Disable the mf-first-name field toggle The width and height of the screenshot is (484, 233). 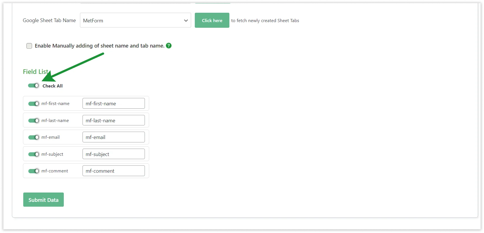tap(33, 104)
